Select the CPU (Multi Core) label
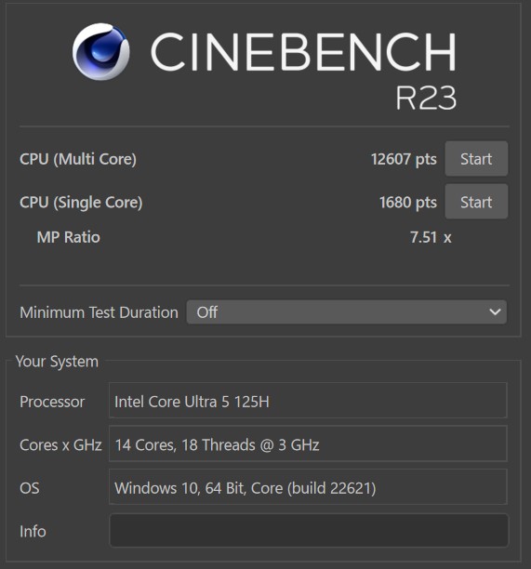This screenshot has height=569, width=531. click(x=78, y=159)
